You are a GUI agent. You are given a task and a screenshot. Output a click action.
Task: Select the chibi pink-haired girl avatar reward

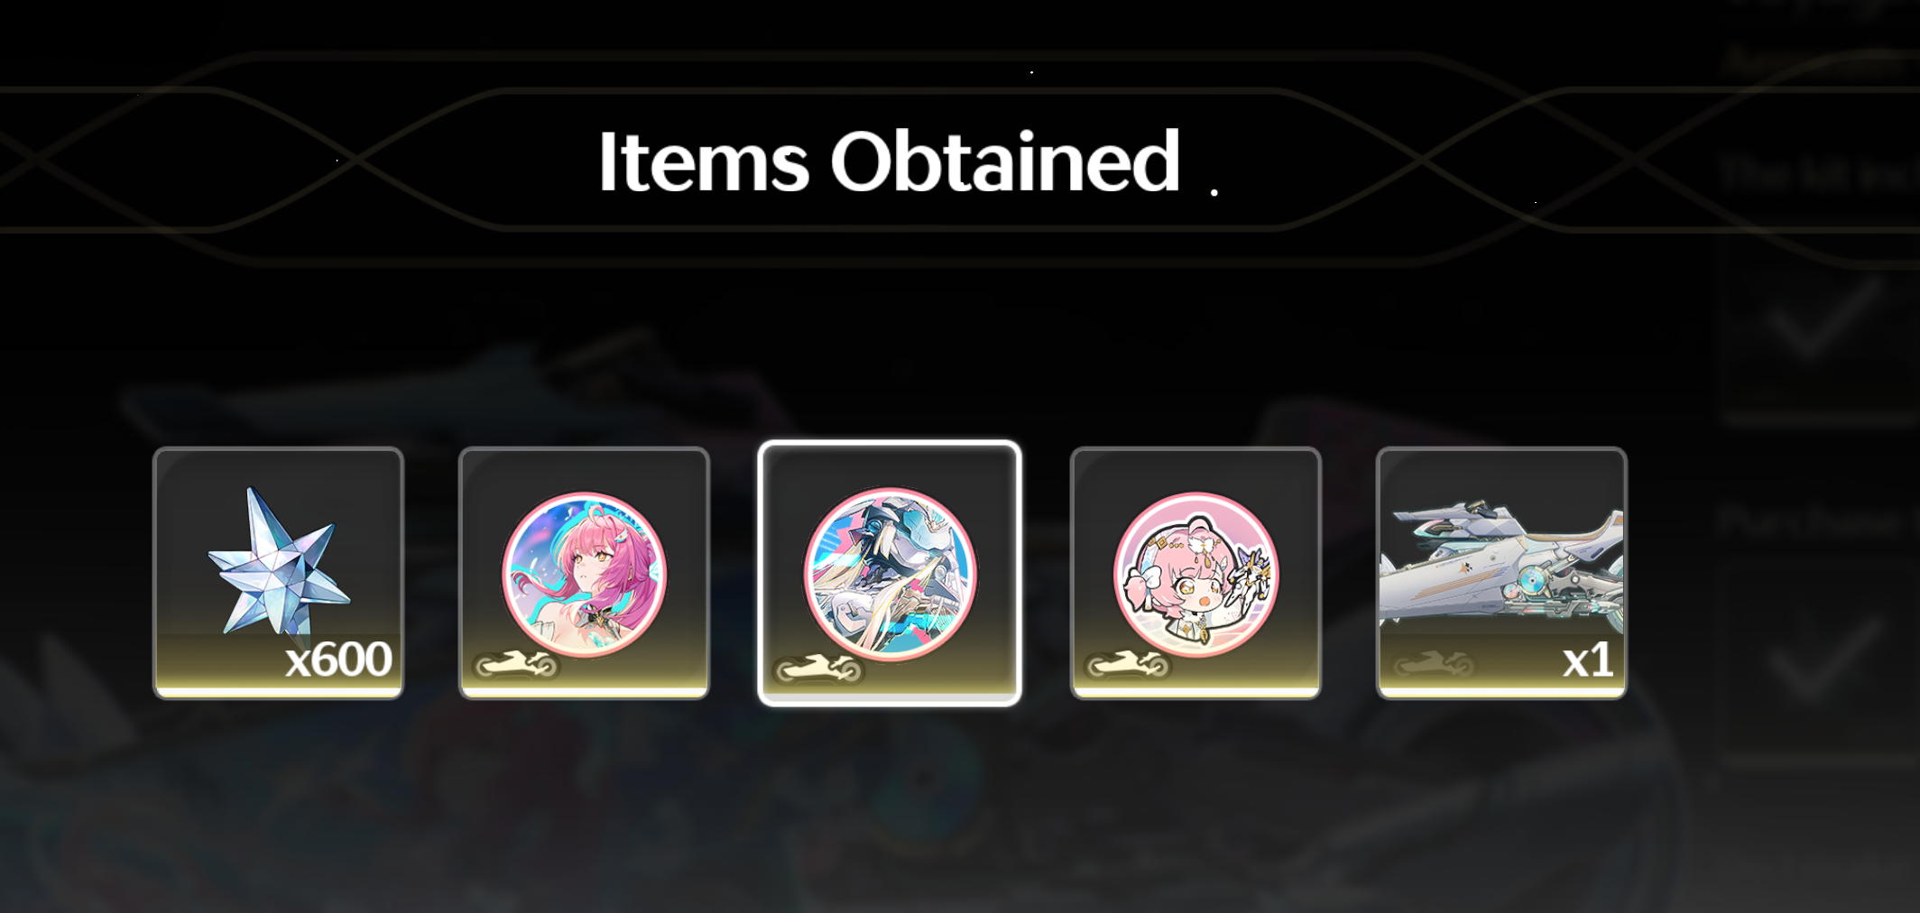point(1195,573)
